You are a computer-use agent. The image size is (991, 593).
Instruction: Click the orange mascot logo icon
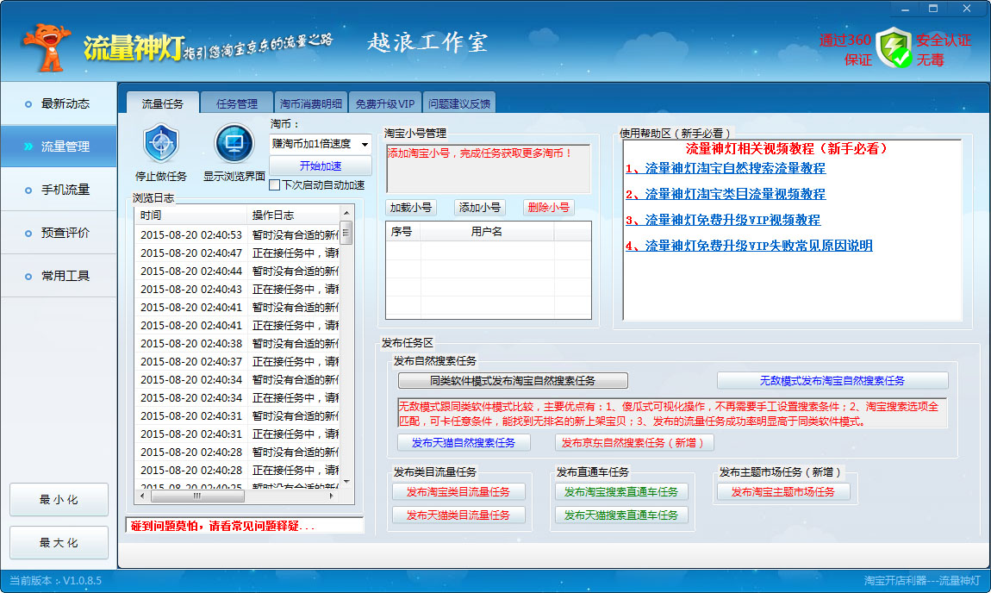46,47
